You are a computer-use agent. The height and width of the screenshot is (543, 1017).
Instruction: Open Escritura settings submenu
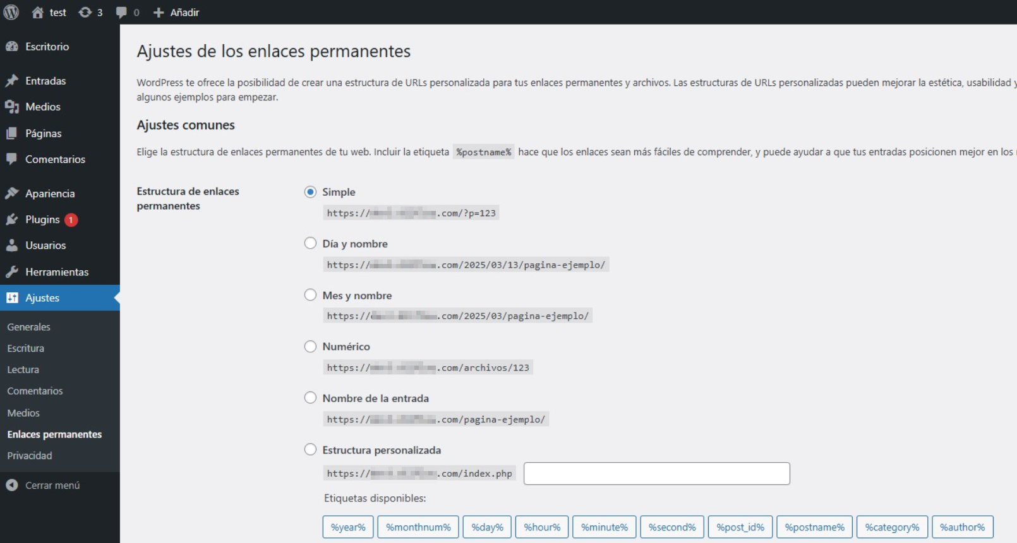pos(26,348)
